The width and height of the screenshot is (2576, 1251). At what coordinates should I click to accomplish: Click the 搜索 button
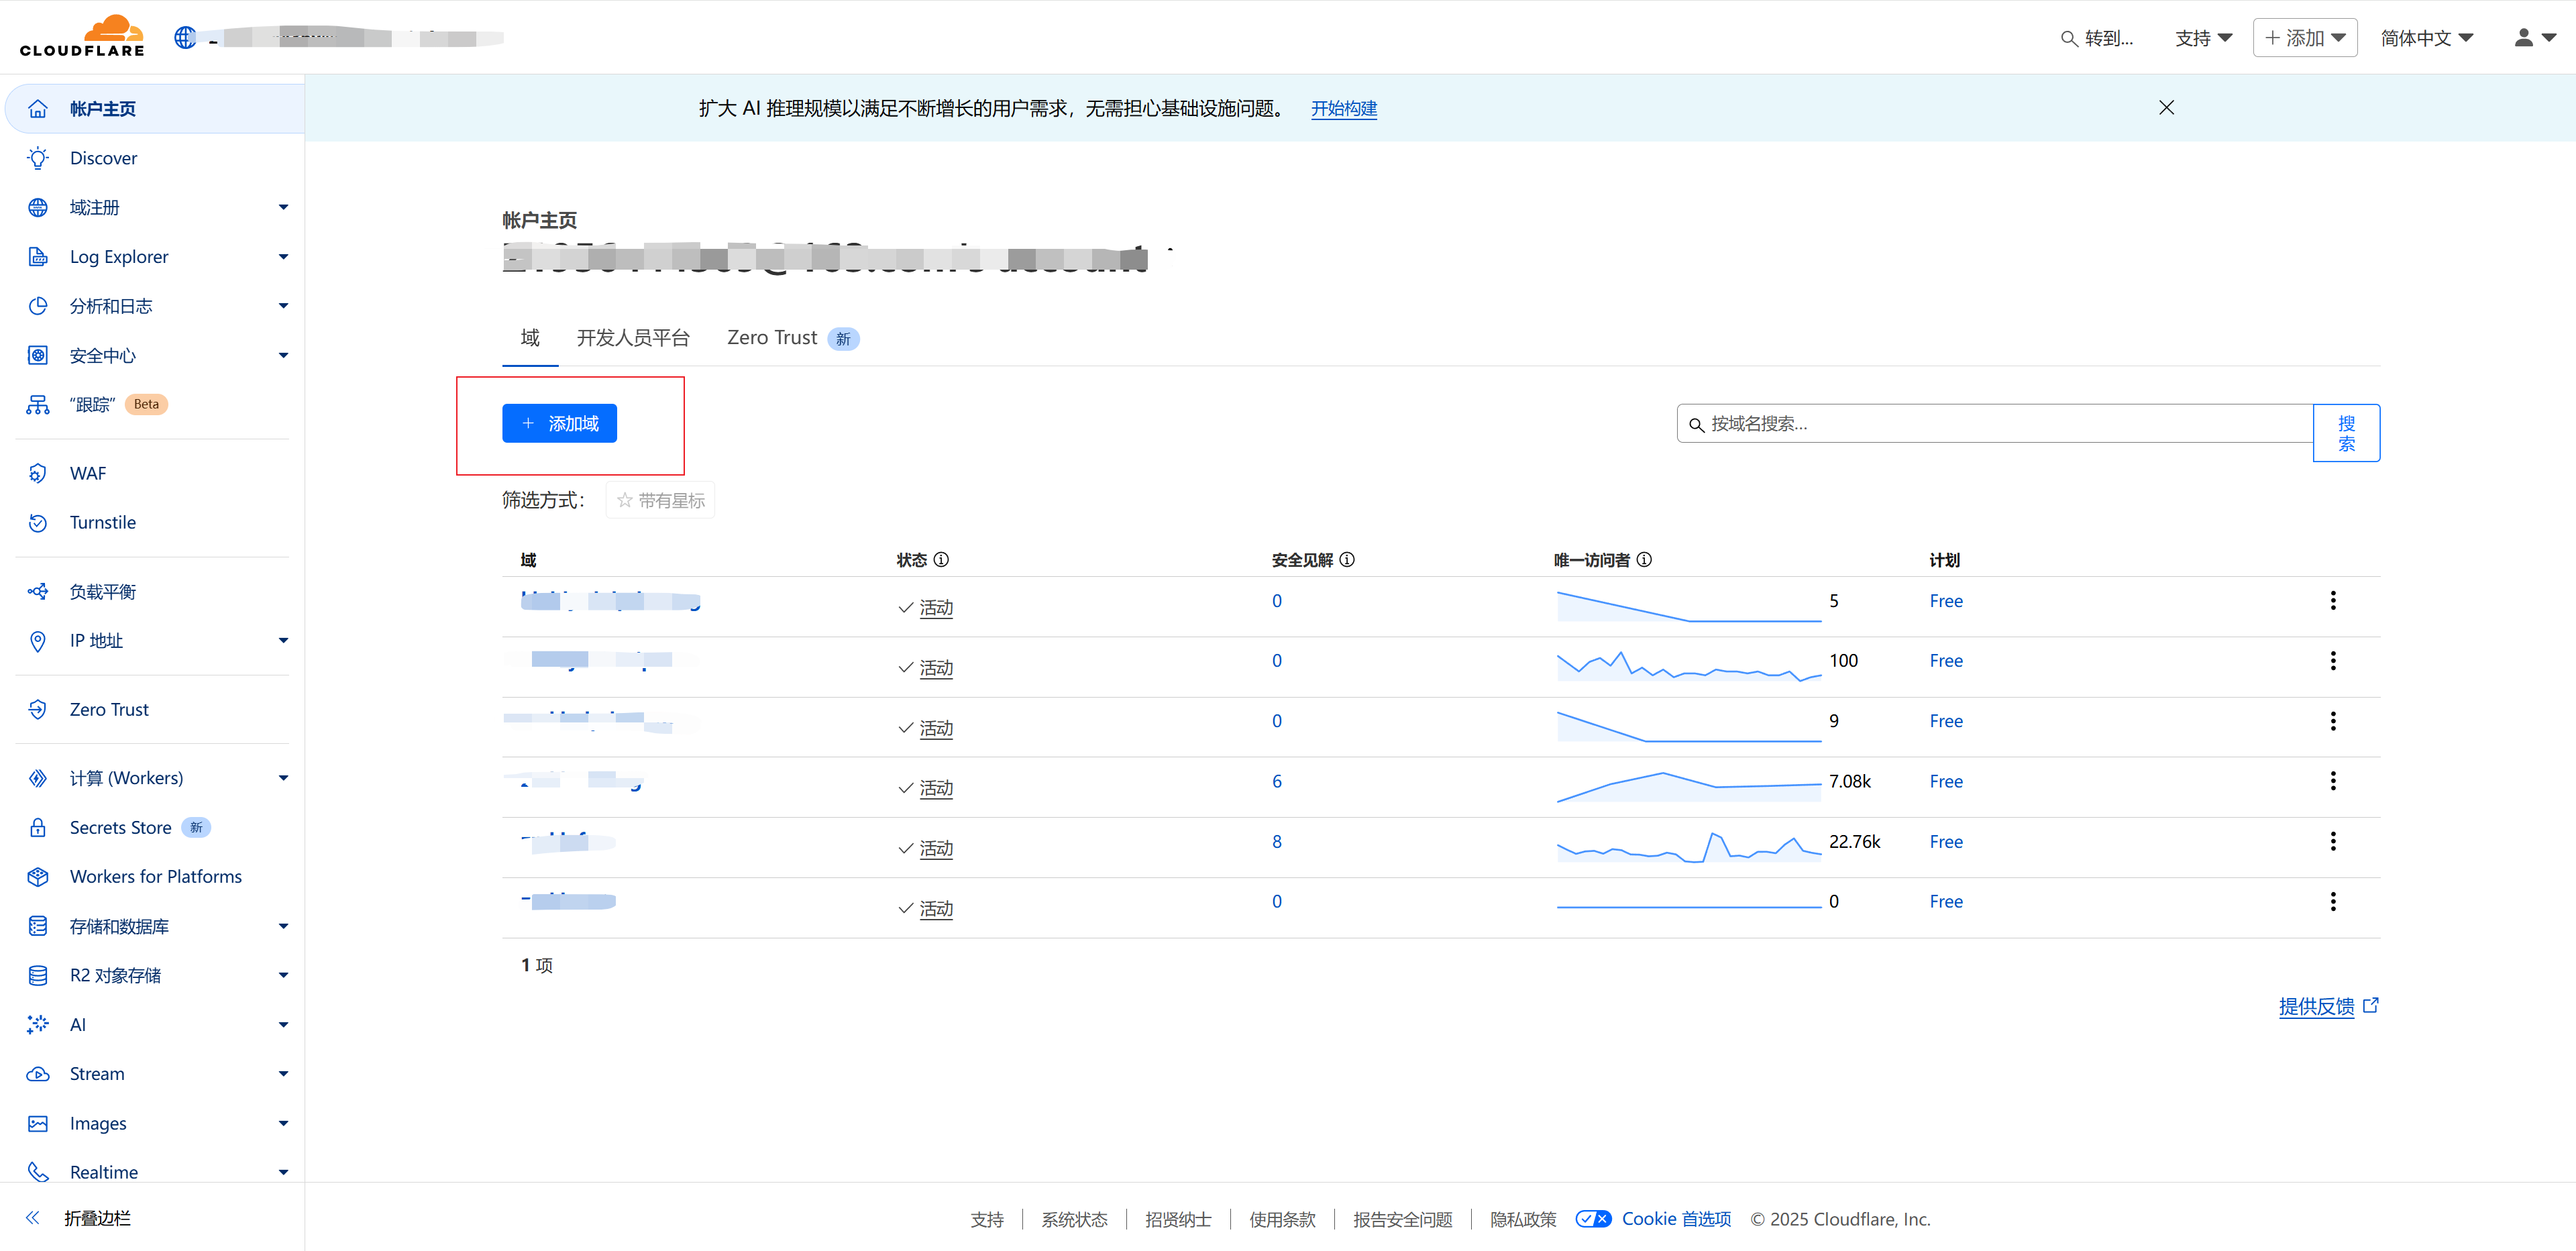2346,433
